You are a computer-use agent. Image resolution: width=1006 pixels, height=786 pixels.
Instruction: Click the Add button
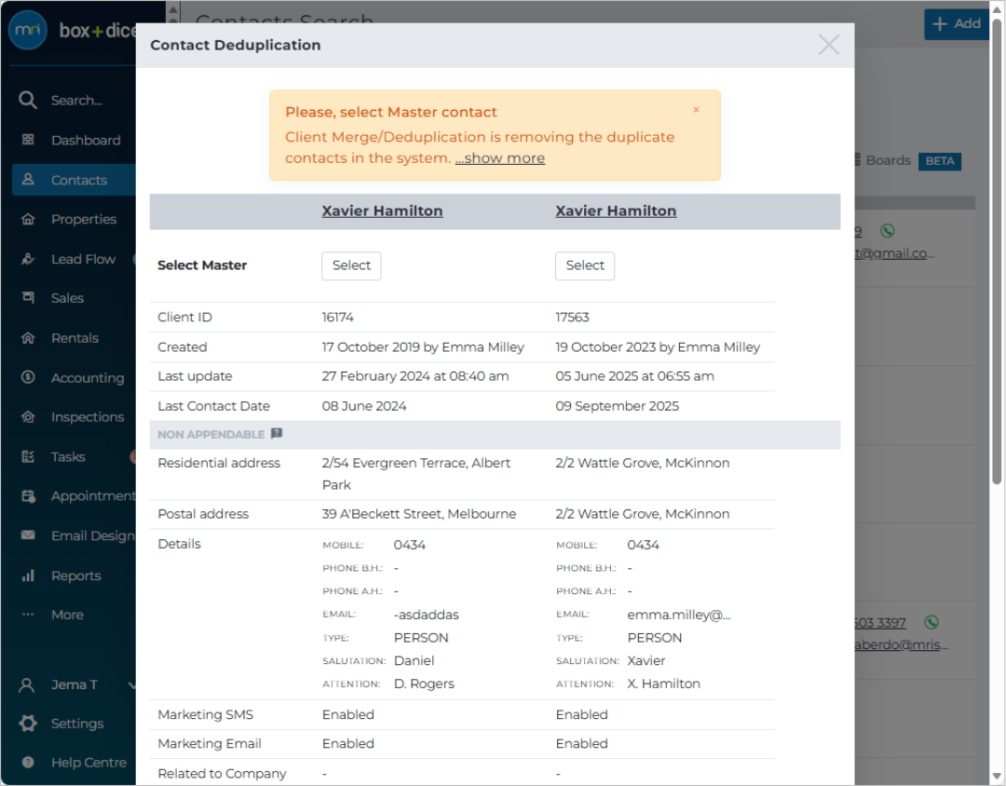click(x=956, y=23)
